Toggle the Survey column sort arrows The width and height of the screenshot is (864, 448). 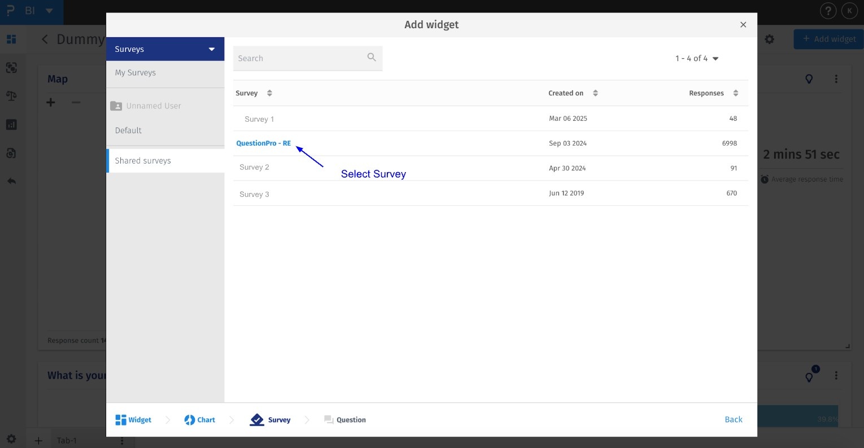[x=269, y=93]
